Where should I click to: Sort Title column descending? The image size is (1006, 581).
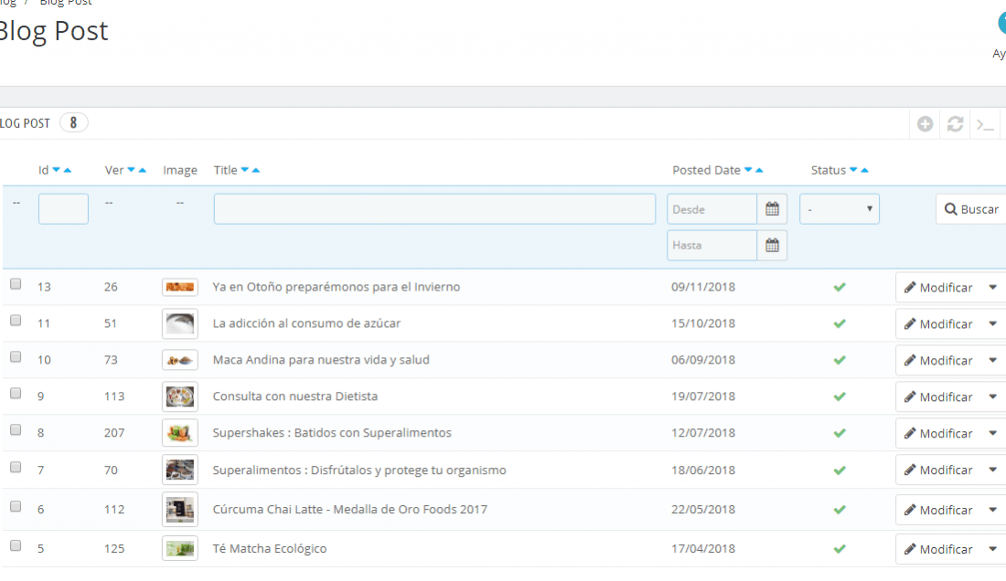(x=244, y=170)
